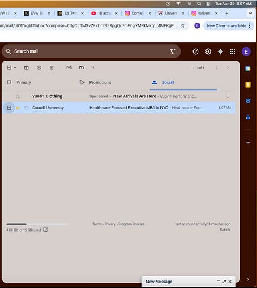Open the toolbar More options menu
This screenshot has height=288, width=257.
(x=93, y=68)
